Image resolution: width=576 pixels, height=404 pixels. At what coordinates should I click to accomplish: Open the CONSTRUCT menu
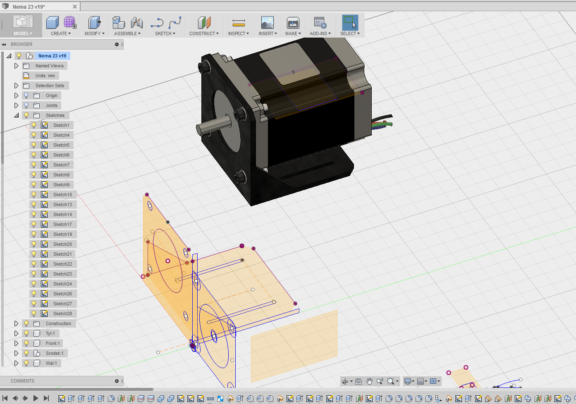[x=204, y=33]
